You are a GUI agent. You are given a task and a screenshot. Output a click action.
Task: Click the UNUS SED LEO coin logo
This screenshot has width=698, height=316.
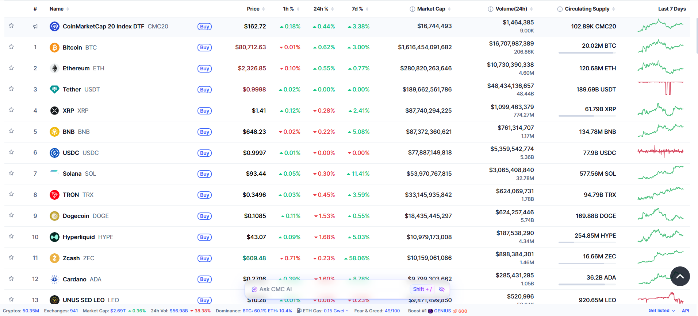54,300
